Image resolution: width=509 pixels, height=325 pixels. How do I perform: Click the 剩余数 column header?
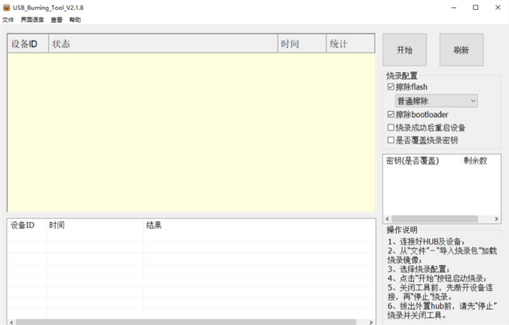[x=480, y=160]
